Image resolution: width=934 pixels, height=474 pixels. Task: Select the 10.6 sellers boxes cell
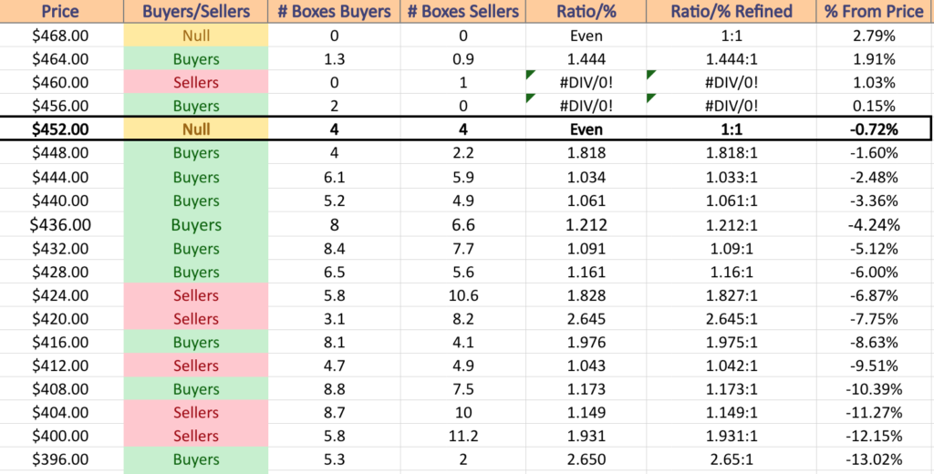point(462,295)
